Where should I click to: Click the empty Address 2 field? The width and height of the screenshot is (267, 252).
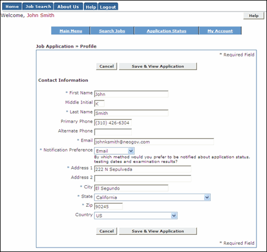click(x=143, y=179)
